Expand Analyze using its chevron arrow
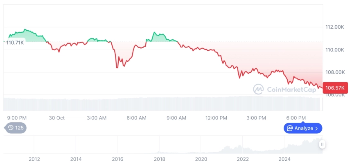The image size is (352, 164). click(316, 128)
